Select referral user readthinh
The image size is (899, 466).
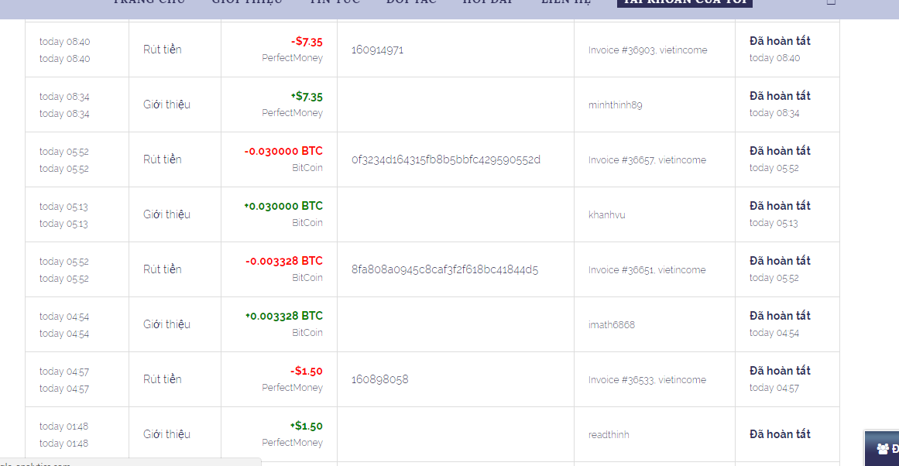click(609, 435)
